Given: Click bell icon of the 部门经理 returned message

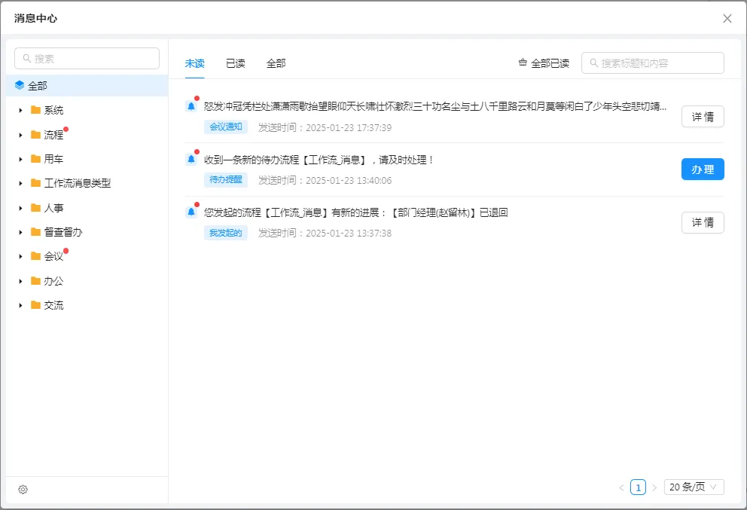Looking at the screenshot, I should point(191,212).
